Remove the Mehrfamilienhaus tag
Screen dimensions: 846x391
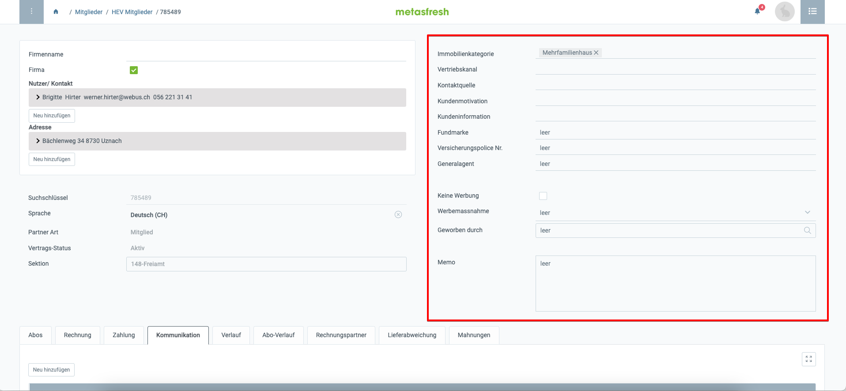[596, 53]
